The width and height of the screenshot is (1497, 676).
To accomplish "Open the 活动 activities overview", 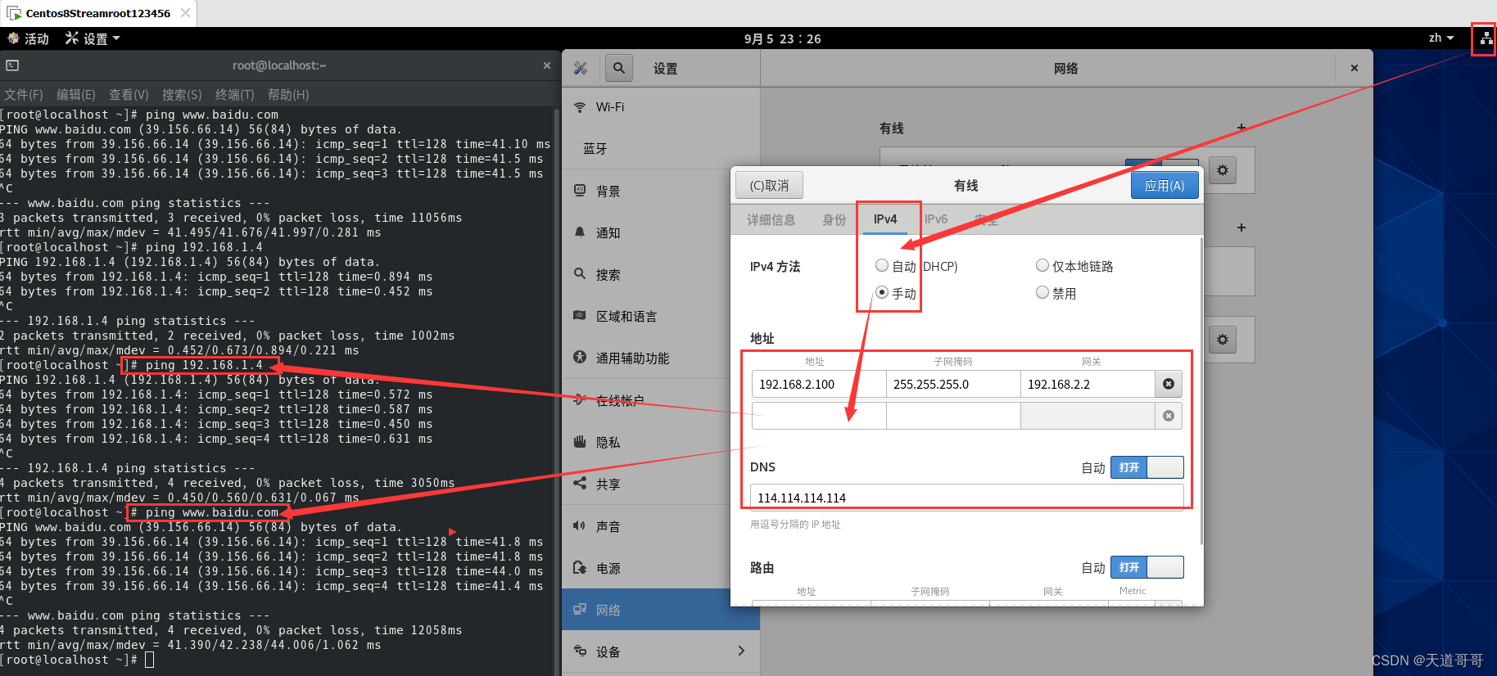I will pyautogui.click(x=28, y=38).
